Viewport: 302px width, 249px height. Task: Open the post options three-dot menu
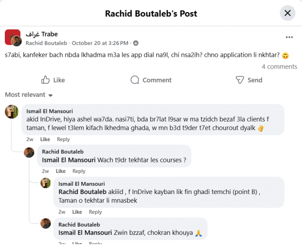tap(289, 37)
